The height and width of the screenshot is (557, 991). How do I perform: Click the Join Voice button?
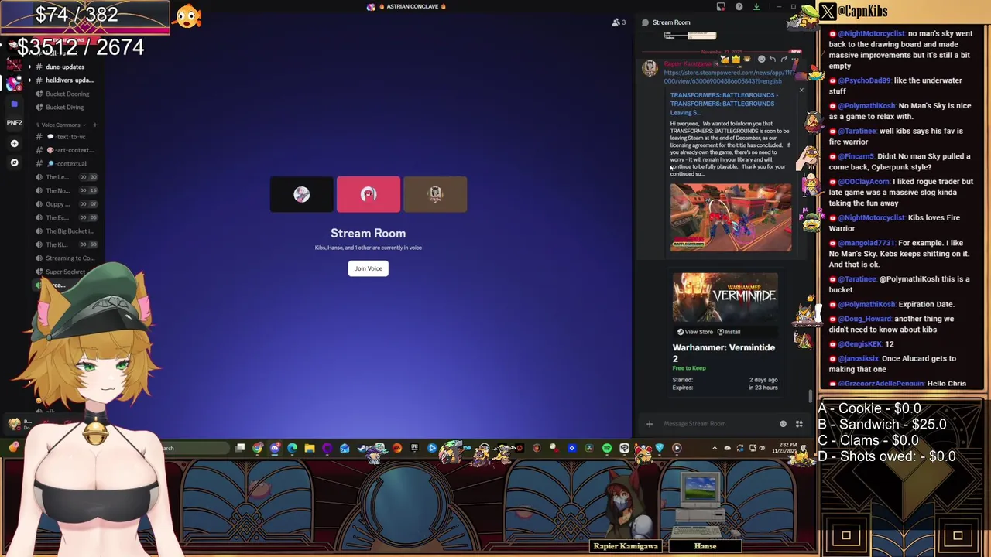368,268
